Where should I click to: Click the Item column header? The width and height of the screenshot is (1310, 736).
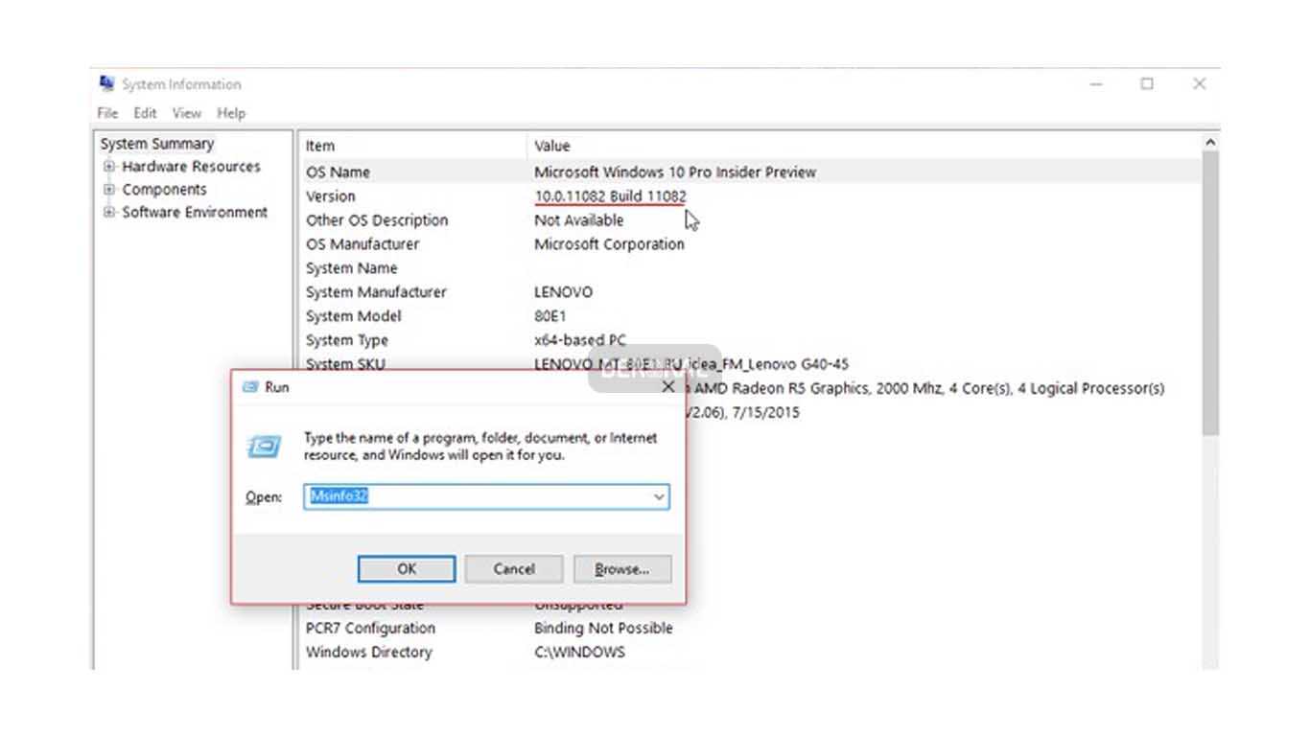[412, 146]
